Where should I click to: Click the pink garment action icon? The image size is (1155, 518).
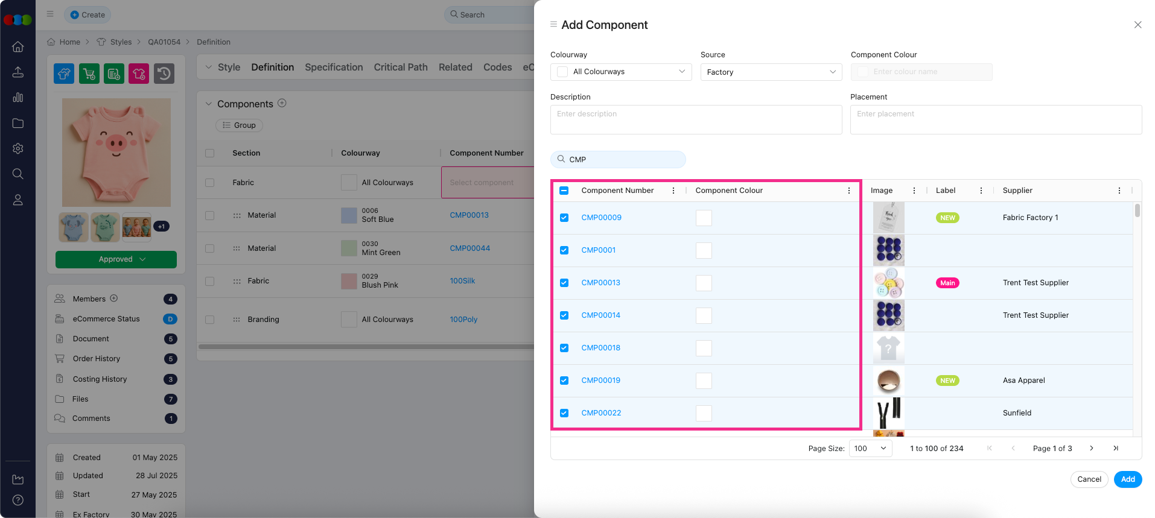coord(139,74)
